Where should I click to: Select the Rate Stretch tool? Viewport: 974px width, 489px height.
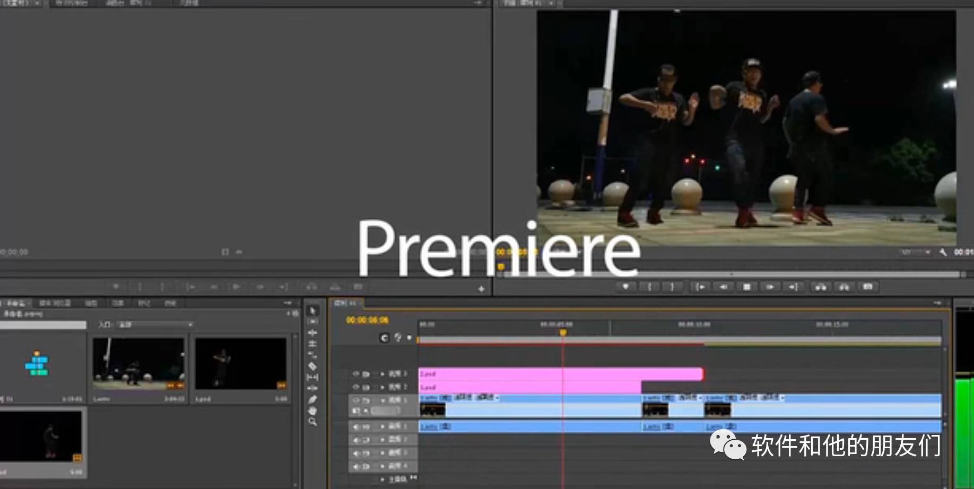click(x=312, y=355)
